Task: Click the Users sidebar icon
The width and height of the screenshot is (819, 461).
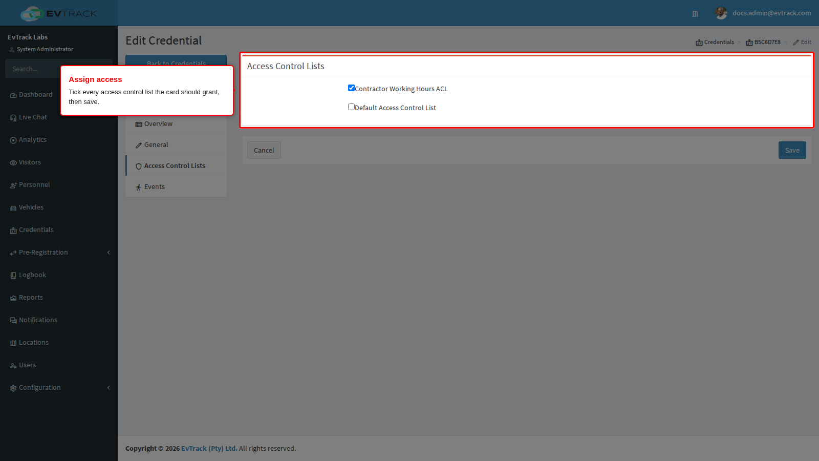Action: click(x=13, y=366)
